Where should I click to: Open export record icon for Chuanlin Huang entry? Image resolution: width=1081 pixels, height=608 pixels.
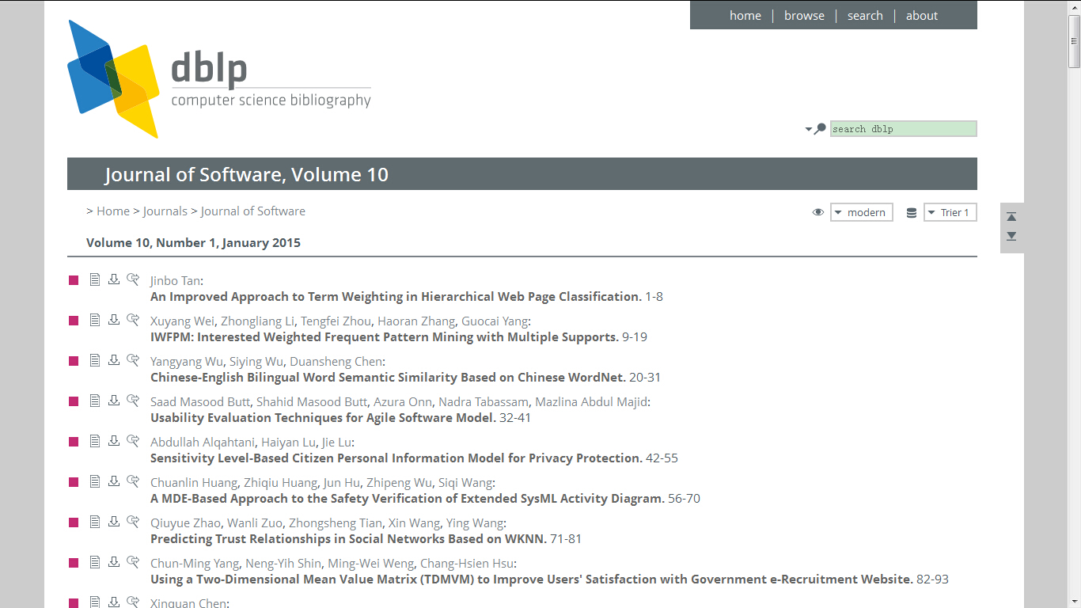114,481
